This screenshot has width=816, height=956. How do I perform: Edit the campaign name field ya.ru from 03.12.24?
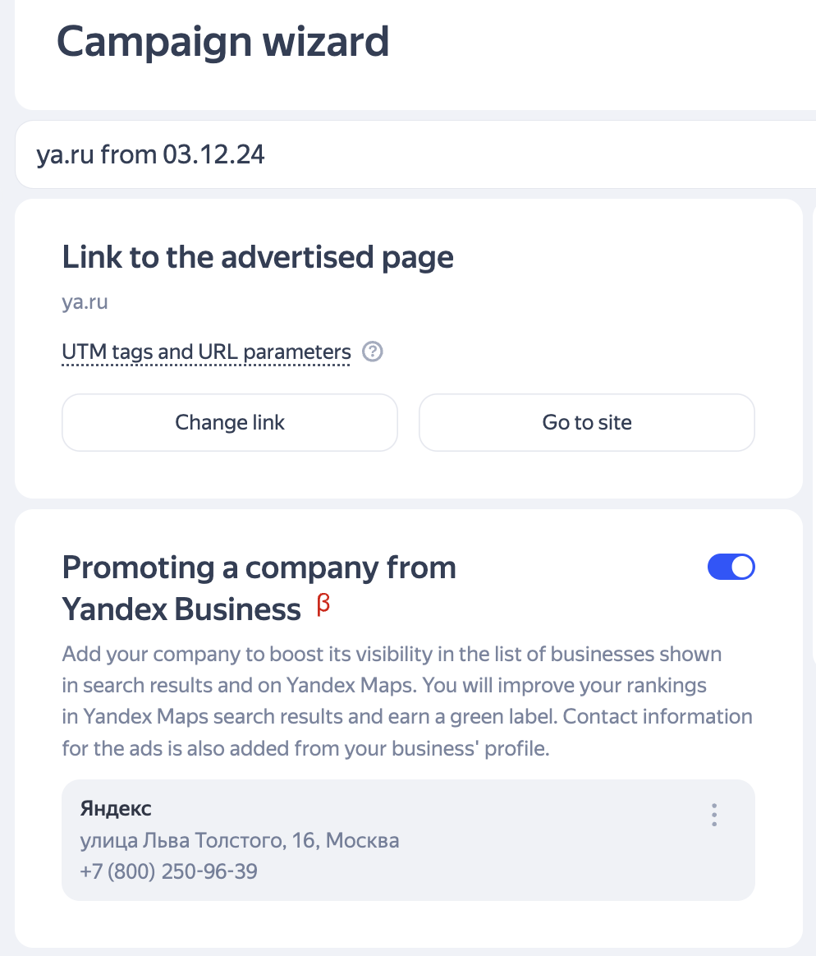[x=415, y=155]
